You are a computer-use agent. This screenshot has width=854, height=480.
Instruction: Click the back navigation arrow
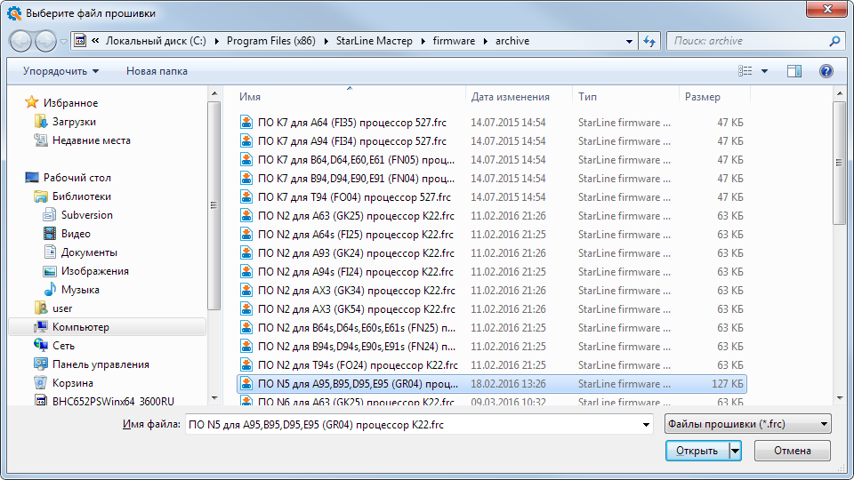(x=21, y=41)
